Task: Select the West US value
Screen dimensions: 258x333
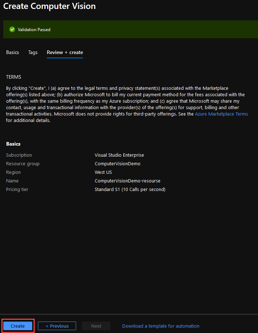Action: point(103,172)
